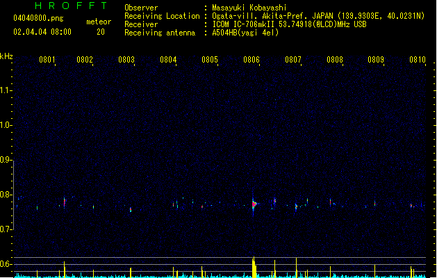Click the 0.8 frequency axis label
Screen dimensions: 437x278
tap(6, 195)
